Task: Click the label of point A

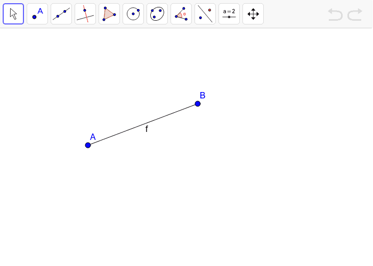Action: 93,137
